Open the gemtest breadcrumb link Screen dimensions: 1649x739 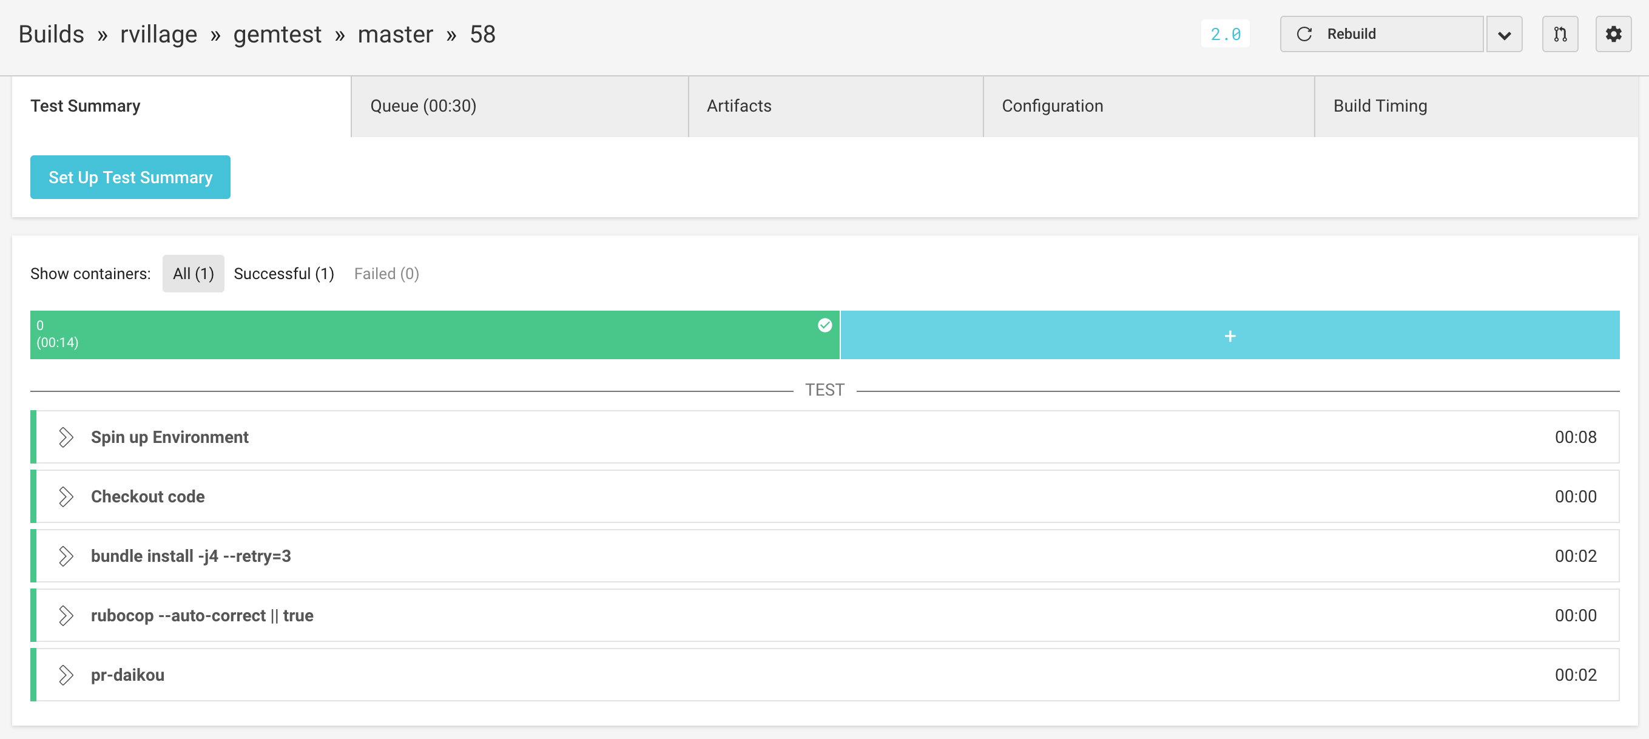pyautogui.click(x=277, y=34)
